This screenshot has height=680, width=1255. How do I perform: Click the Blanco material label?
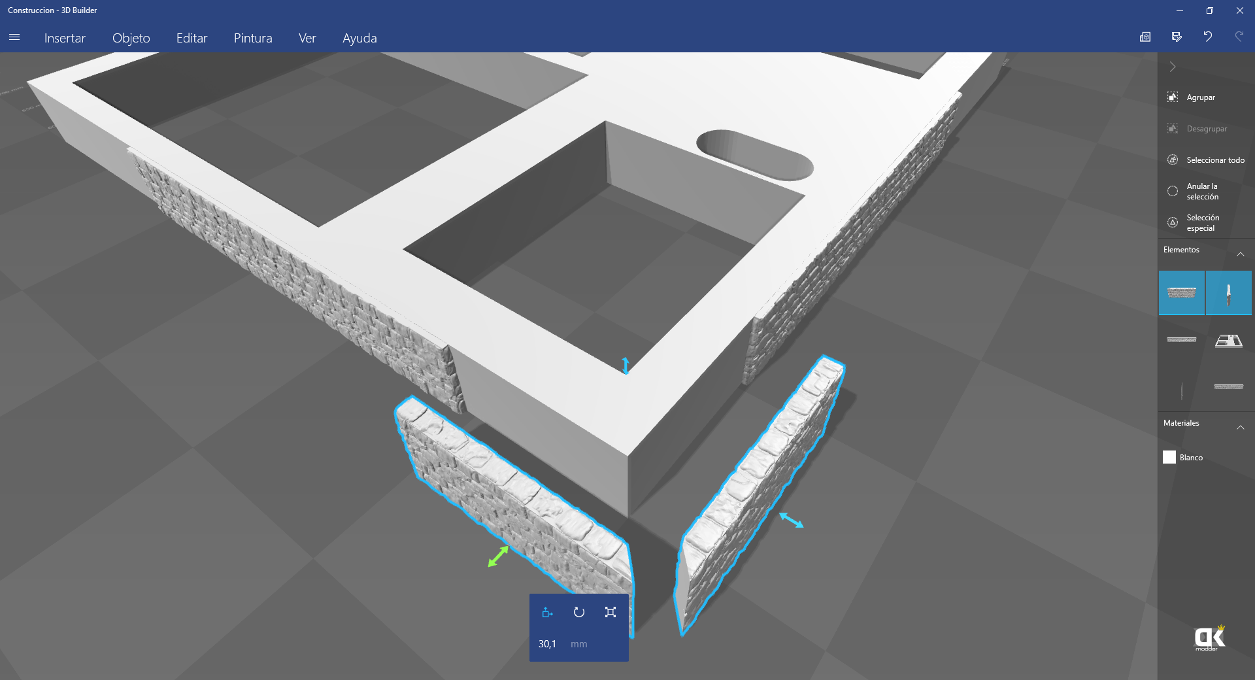coord(1191,458)
